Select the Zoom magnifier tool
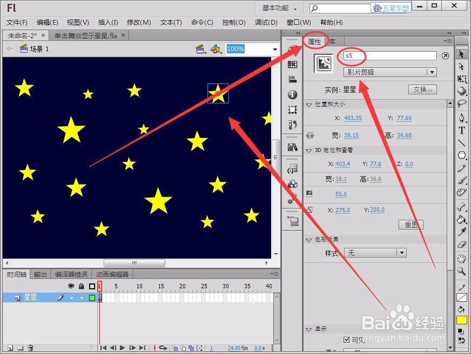471x354 pixels. coord(462,271)
